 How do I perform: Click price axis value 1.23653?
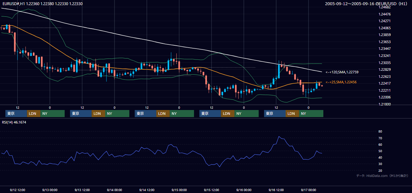(385, 42)
